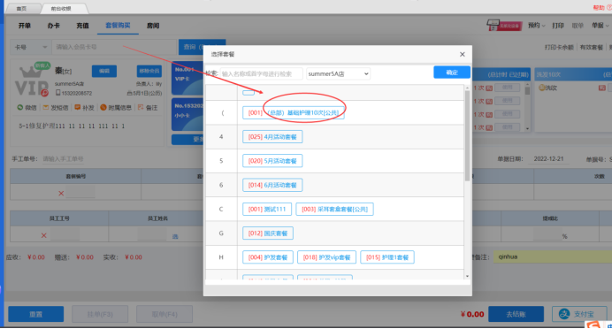The width and height of the screenshot is (612, 329).
Task: Select package [001] 测试111
Action: 267,210
